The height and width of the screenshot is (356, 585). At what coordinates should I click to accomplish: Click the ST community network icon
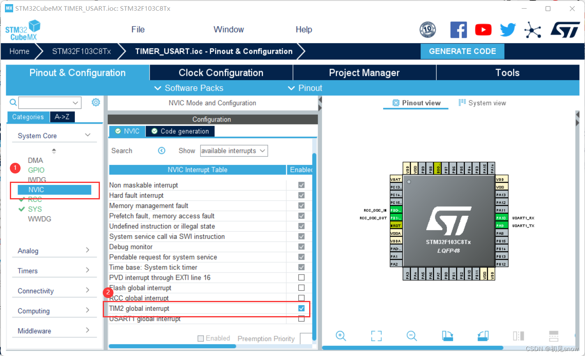pos(533,30)
